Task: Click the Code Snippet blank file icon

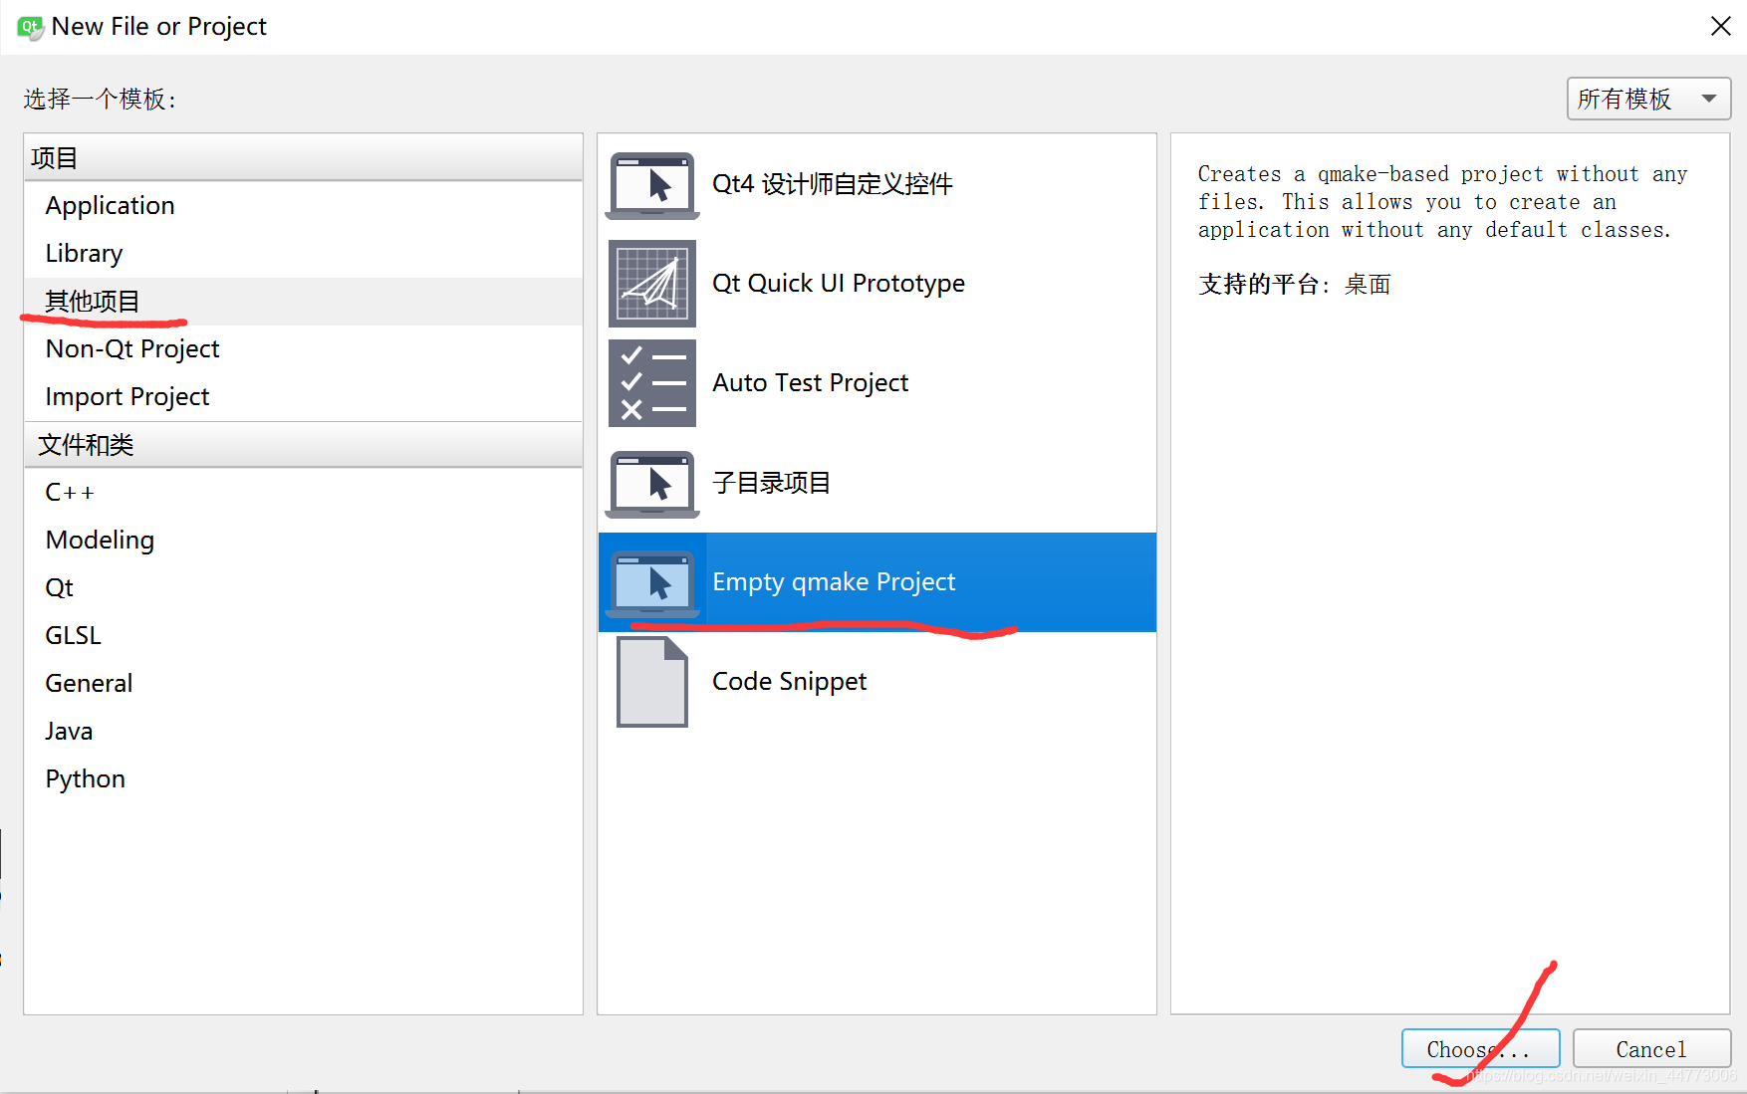Action: [652, 682]
